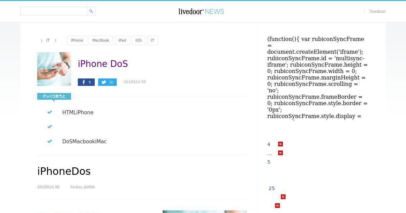
Task: Click the chevron after IT breadcrumb
Action: pos(55,40)
